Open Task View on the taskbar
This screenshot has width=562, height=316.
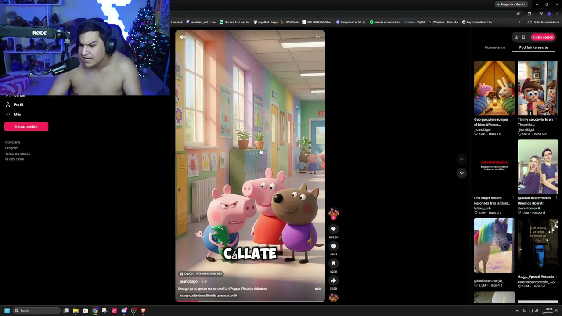[x=66, y=311]
